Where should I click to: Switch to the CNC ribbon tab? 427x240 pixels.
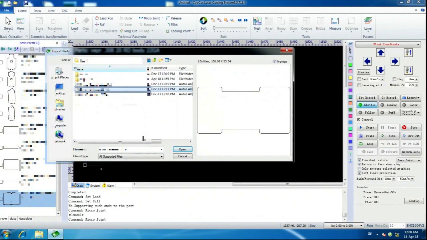(x=65, y=11)
